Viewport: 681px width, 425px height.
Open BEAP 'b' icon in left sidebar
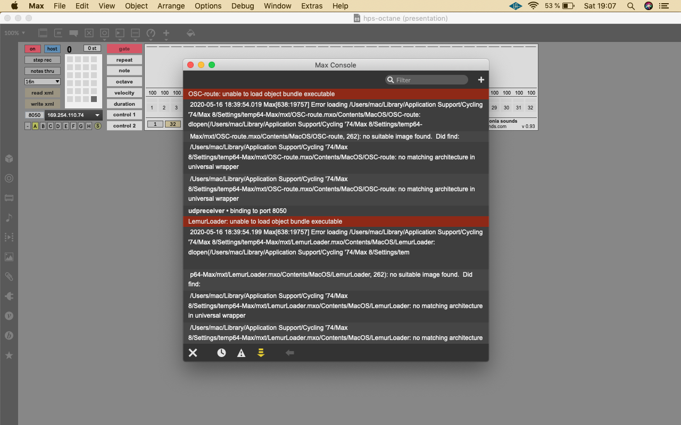point(9,335)
